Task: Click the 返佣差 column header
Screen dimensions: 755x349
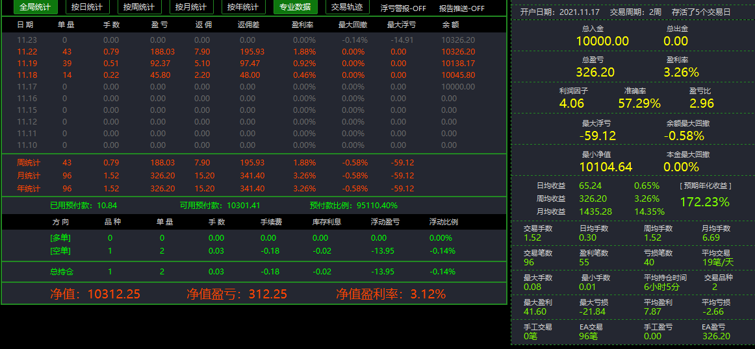Action: (248, 25)
